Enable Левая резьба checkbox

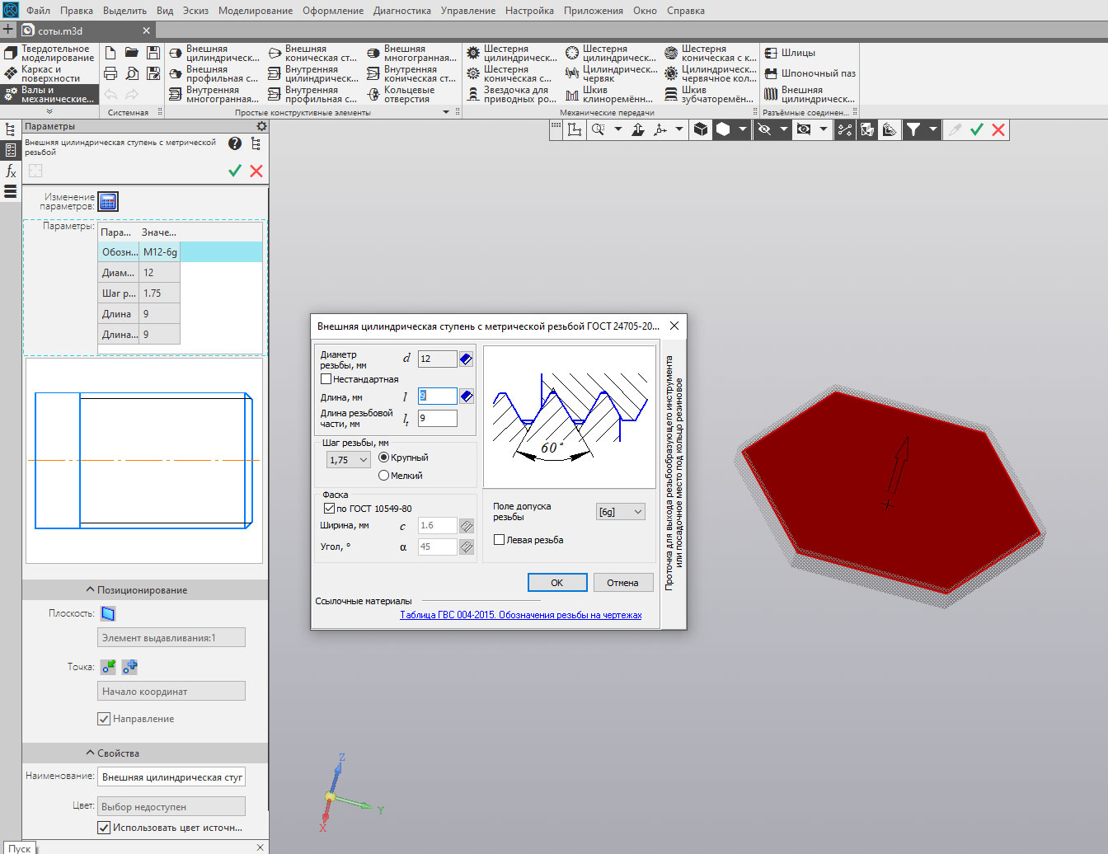pyautogui.click(x=499, y=540)
